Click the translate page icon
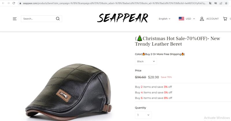Image resolution: width=231 pixels, height=121 pixels. [x=210, y=3]
